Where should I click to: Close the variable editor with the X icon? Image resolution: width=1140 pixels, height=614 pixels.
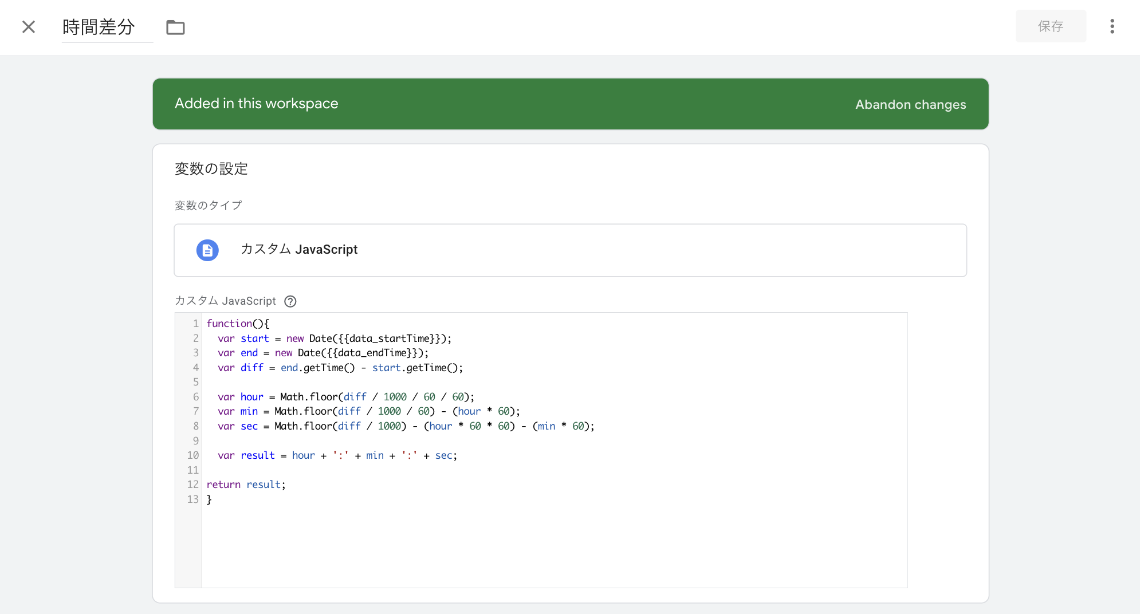pos(29,27)
